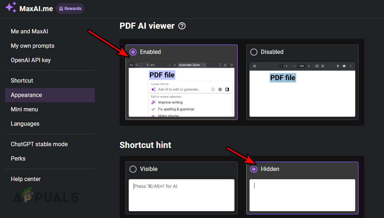This screenshot has width=384, height=218.
Task: Click the search magnifier in the PDF toolbar
Action: (x=137, y=65)
